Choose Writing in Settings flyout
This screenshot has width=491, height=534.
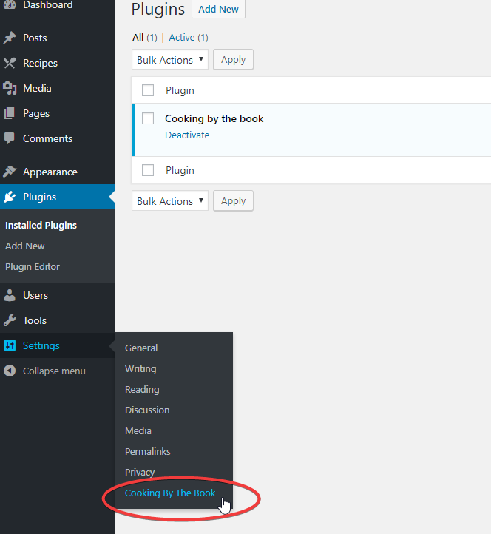click(x=140, y=369)
